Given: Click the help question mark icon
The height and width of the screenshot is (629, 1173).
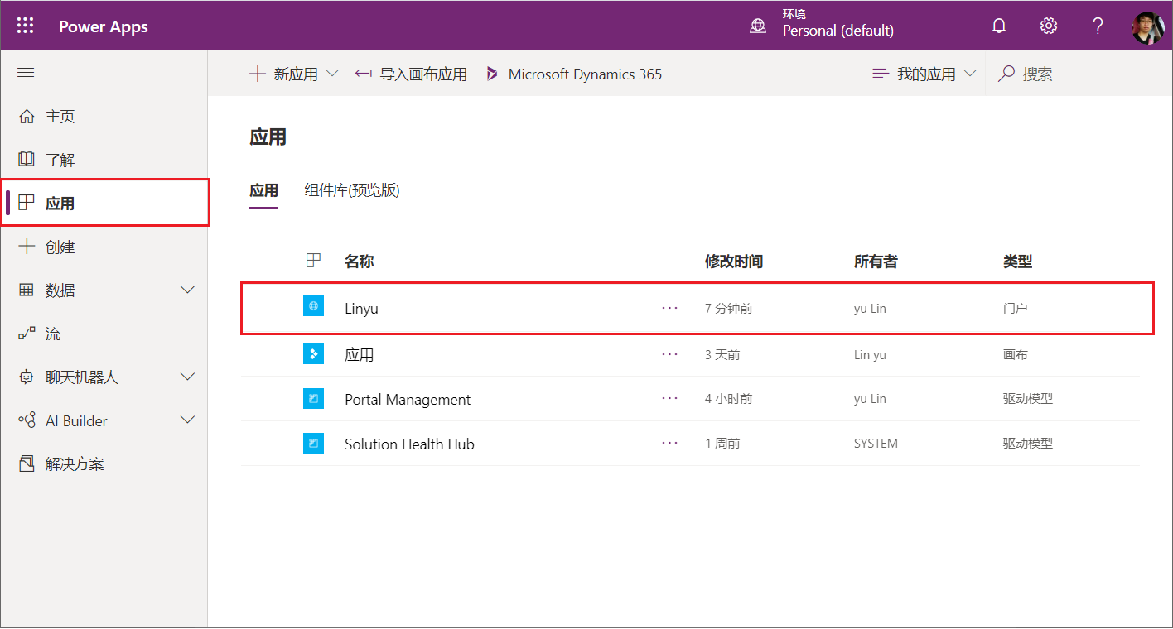Looking at the screenshot, I should [1098, 26].
